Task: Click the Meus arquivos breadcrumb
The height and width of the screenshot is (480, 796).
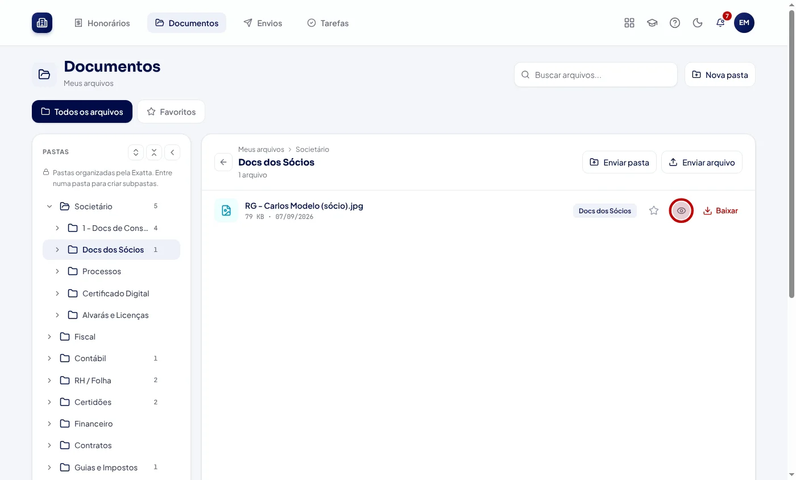Action: click(261, 150)
